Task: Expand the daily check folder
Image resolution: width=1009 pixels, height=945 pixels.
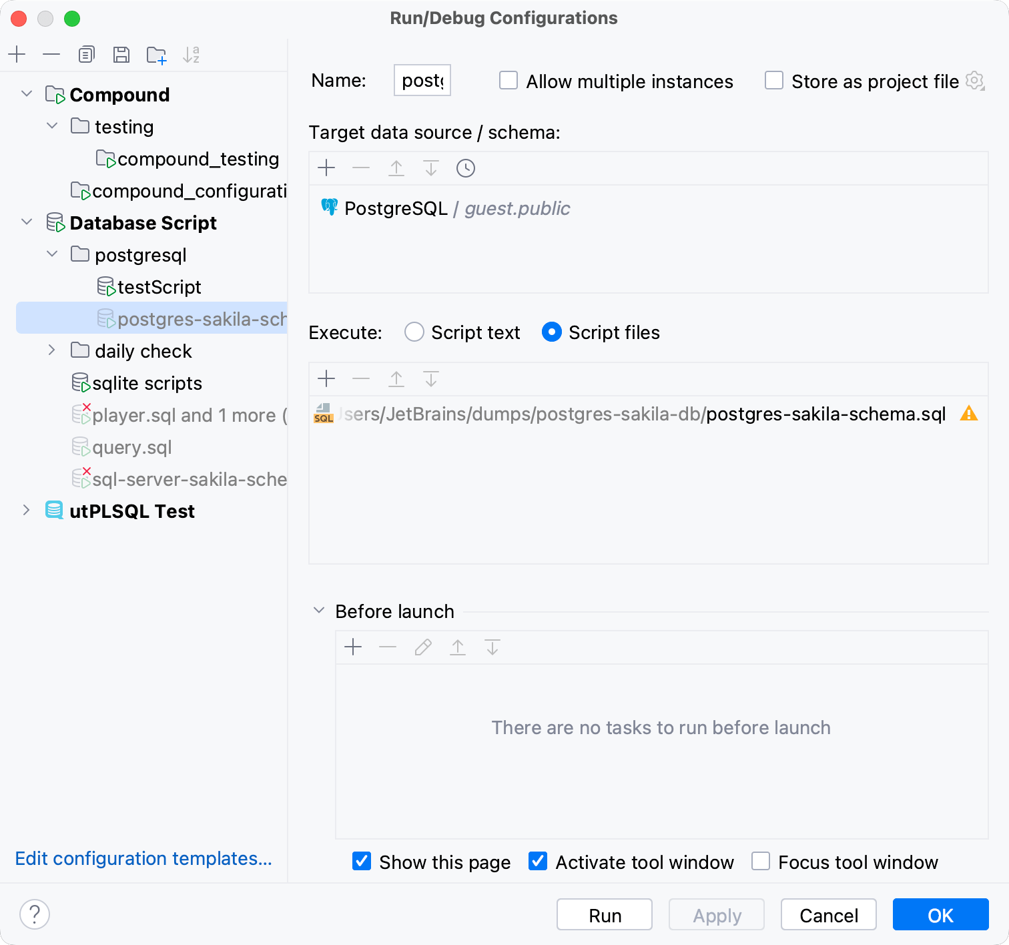Action: pos(51,350)
